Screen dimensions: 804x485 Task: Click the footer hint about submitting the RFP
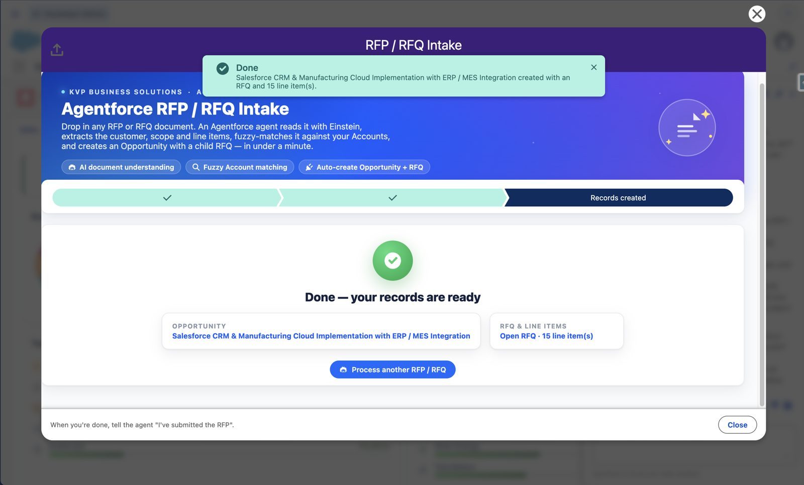[142, 425]
